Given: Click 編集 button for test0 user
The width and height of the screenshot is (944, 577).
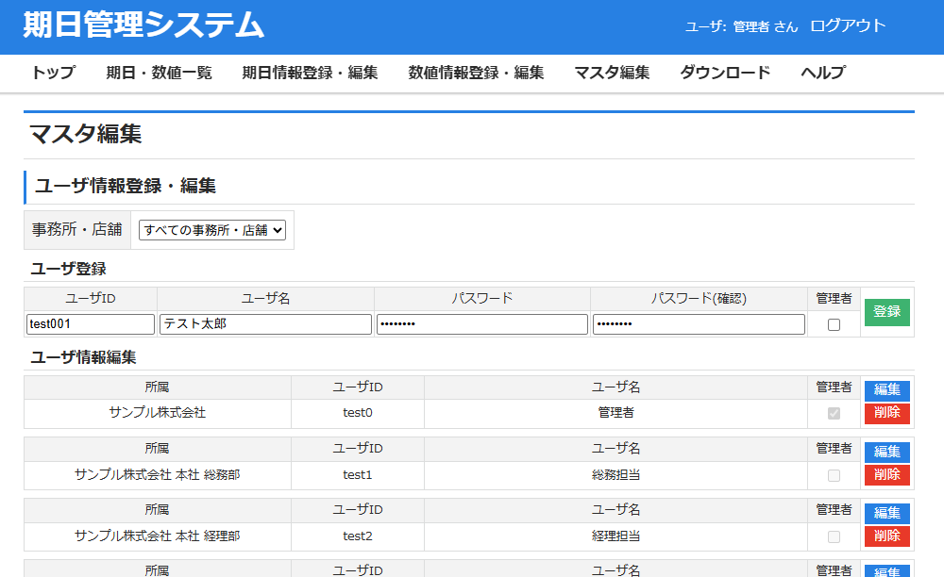Looking at the screenshot, I should [886, 390].
